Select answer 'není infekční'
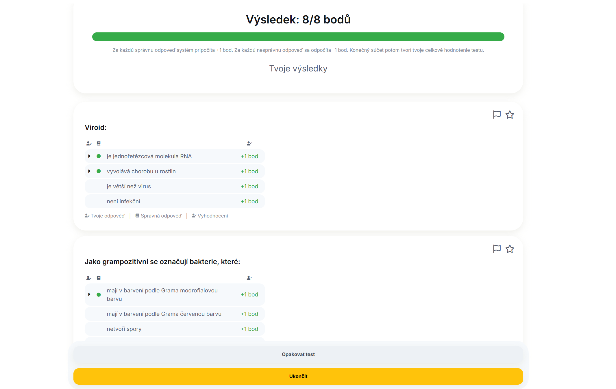 tap(175, 201)
